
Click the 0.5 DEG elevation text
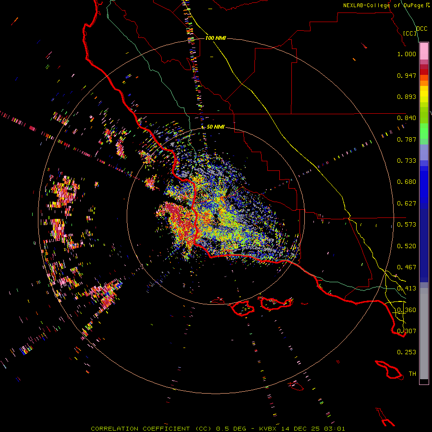231,429
